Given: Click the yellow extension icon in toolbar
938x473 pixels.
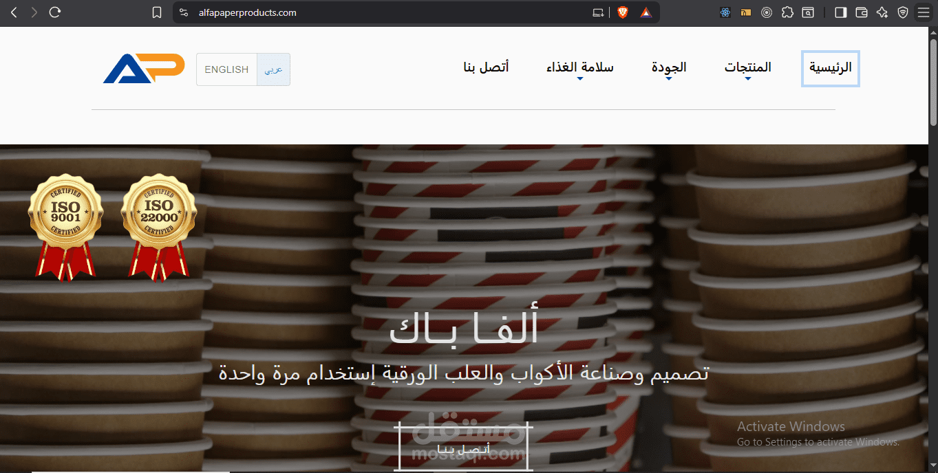Looking at the screenshot, I should 746,12.
